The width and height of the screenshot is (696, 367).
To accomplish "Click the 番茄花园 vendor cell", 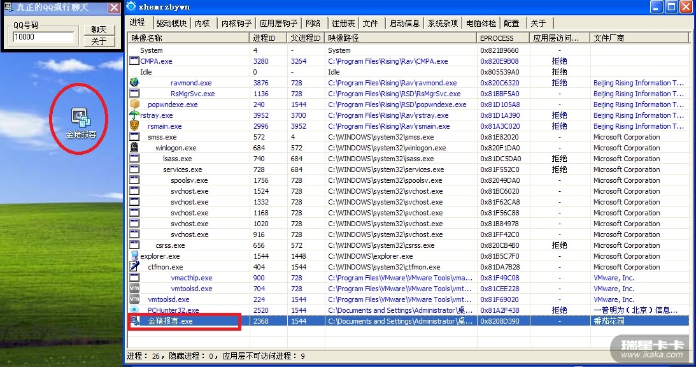I will [609, 320].
